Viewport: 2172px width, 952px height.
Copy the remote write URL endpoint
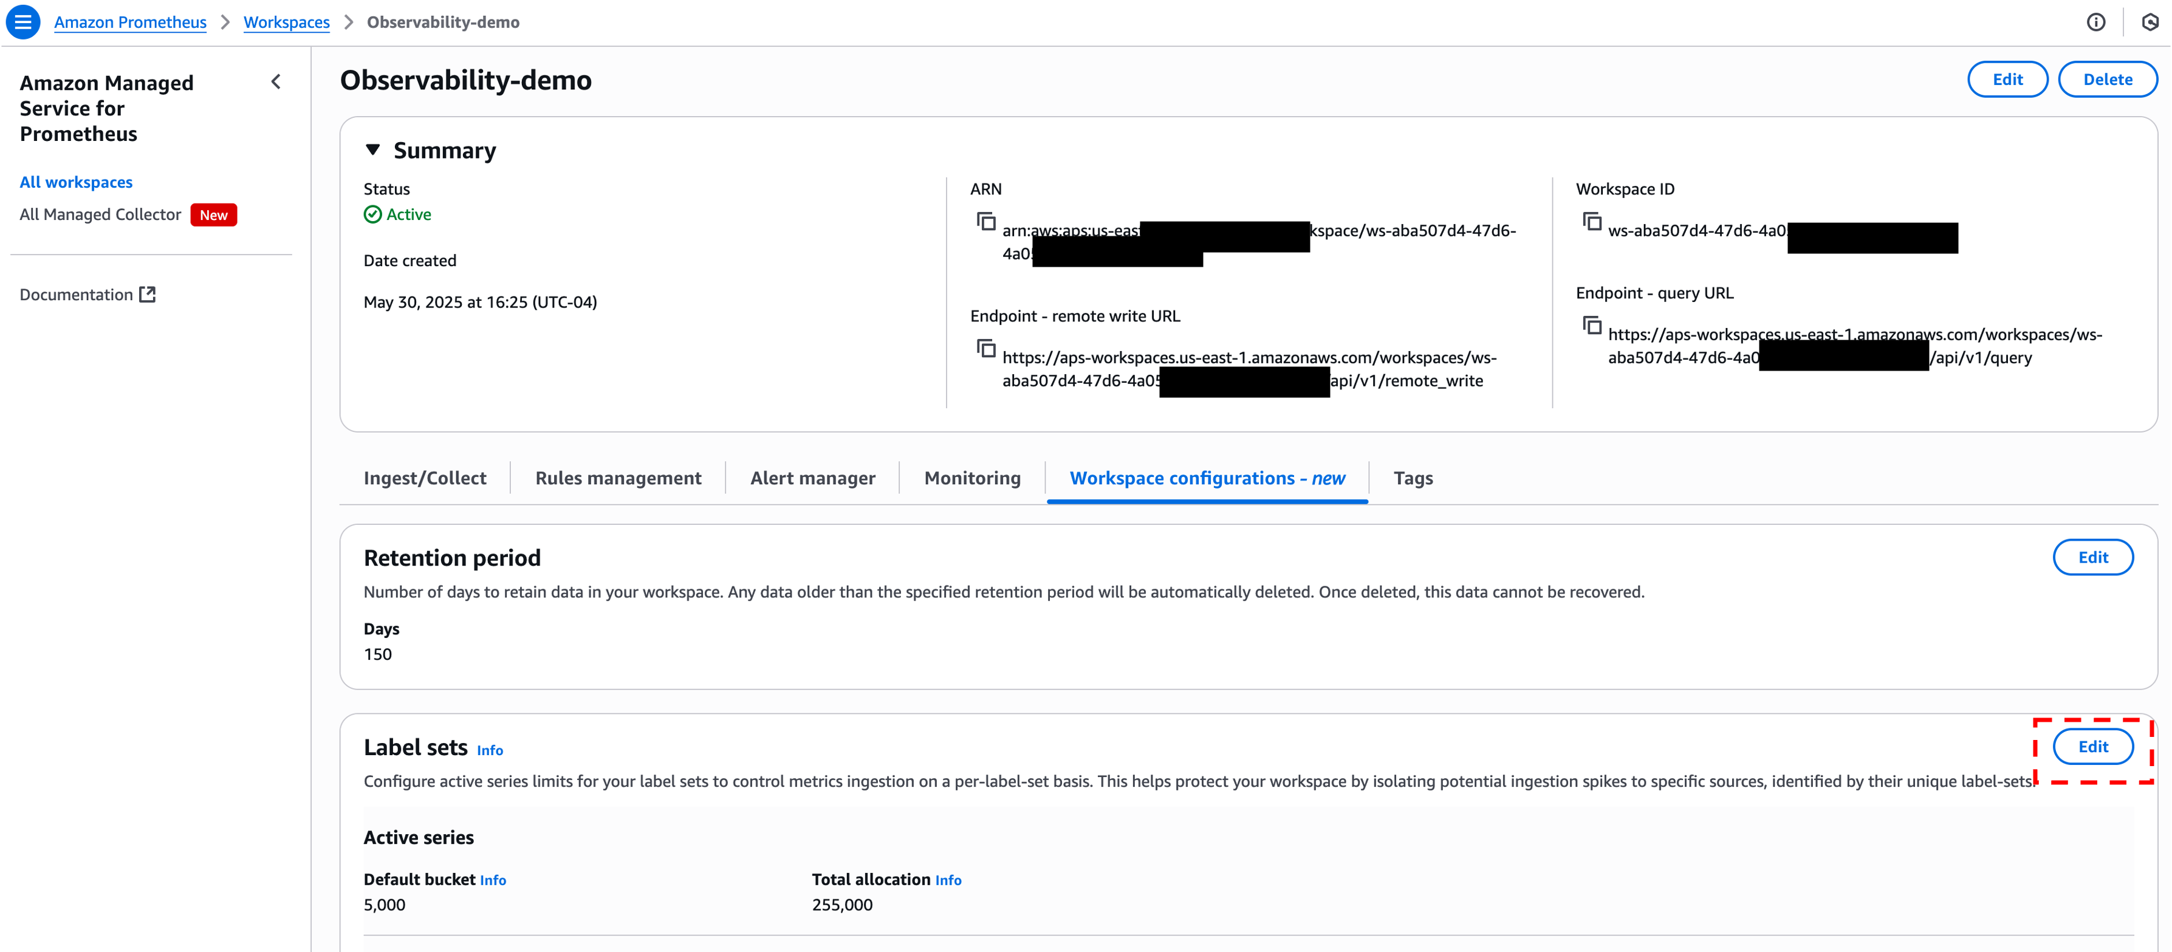point(985,348)
